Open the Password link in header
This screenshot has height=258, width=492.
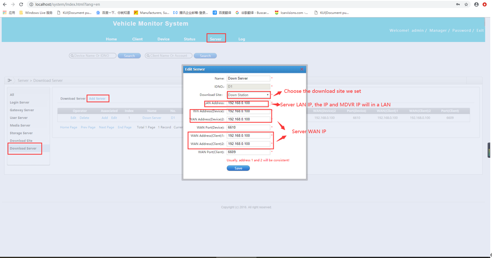[x=461, y=30]
